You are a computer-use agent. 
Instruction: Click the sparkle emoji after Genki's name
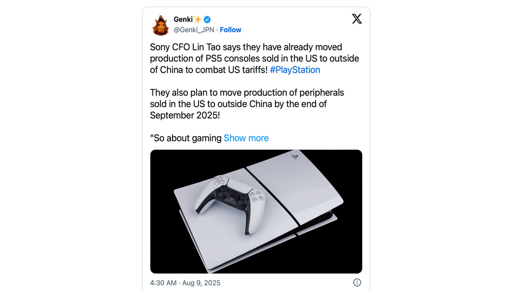[x=197, y=19]
